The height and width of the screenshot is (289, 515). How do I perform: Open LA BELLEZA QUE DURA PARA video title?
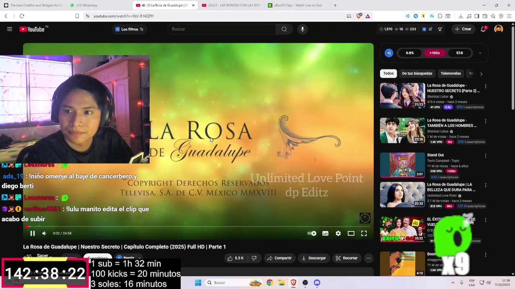452,187
